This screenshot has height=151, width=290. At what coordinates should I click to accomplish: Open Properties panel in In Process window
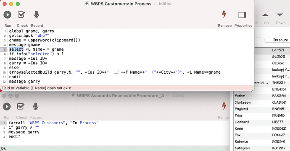(242, 15)
